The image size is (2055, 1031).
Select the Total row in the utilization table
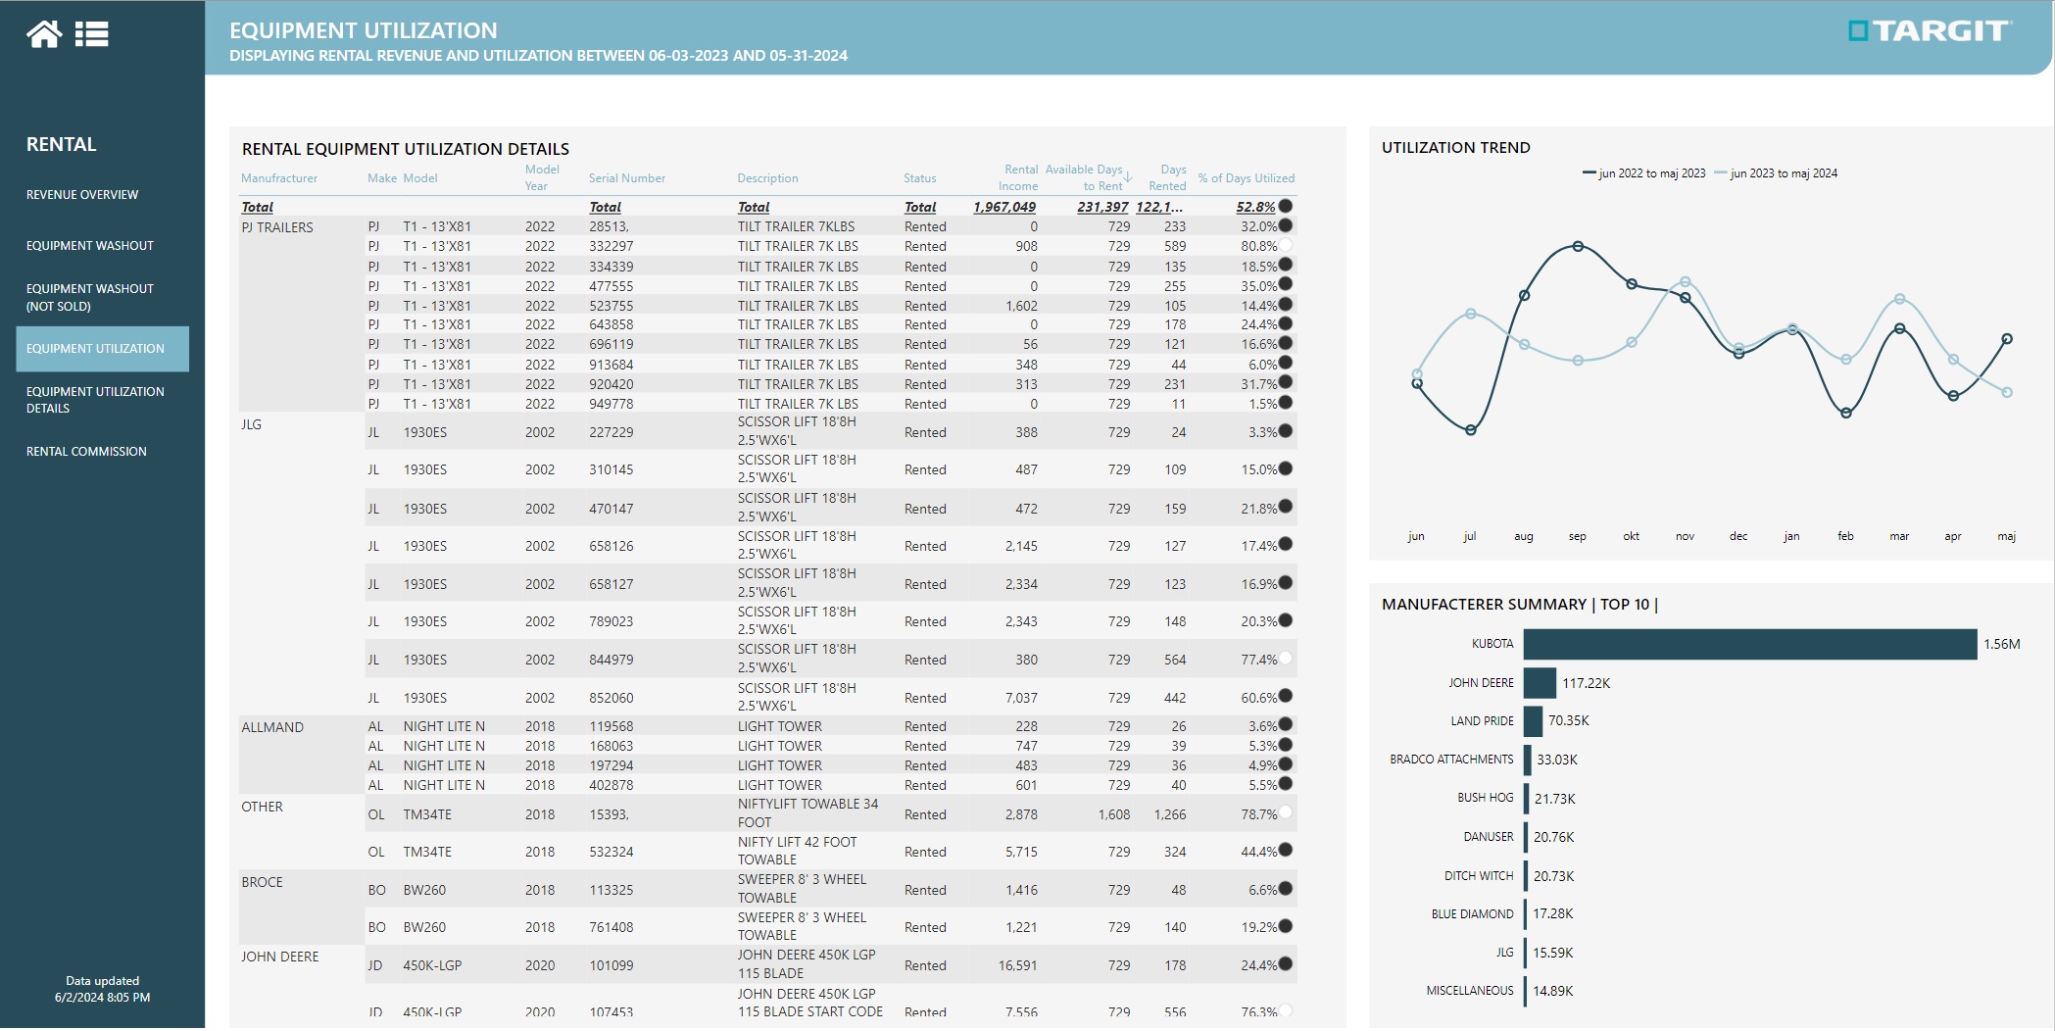pos(258,207)
